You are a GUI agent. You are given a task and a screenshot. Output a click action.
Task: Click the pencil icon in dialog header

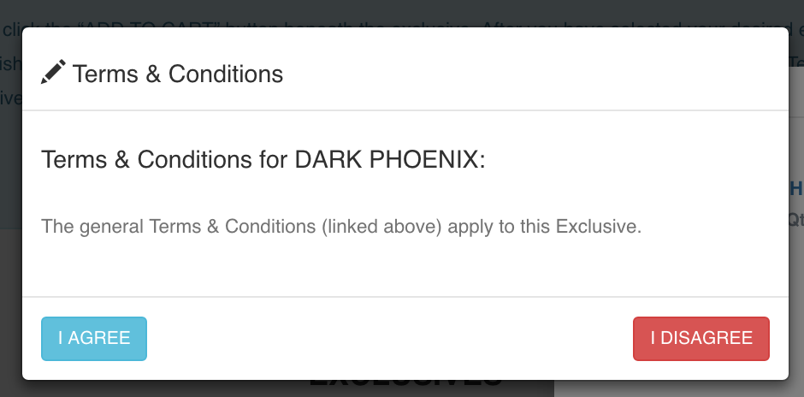click(x=53, y=72)
